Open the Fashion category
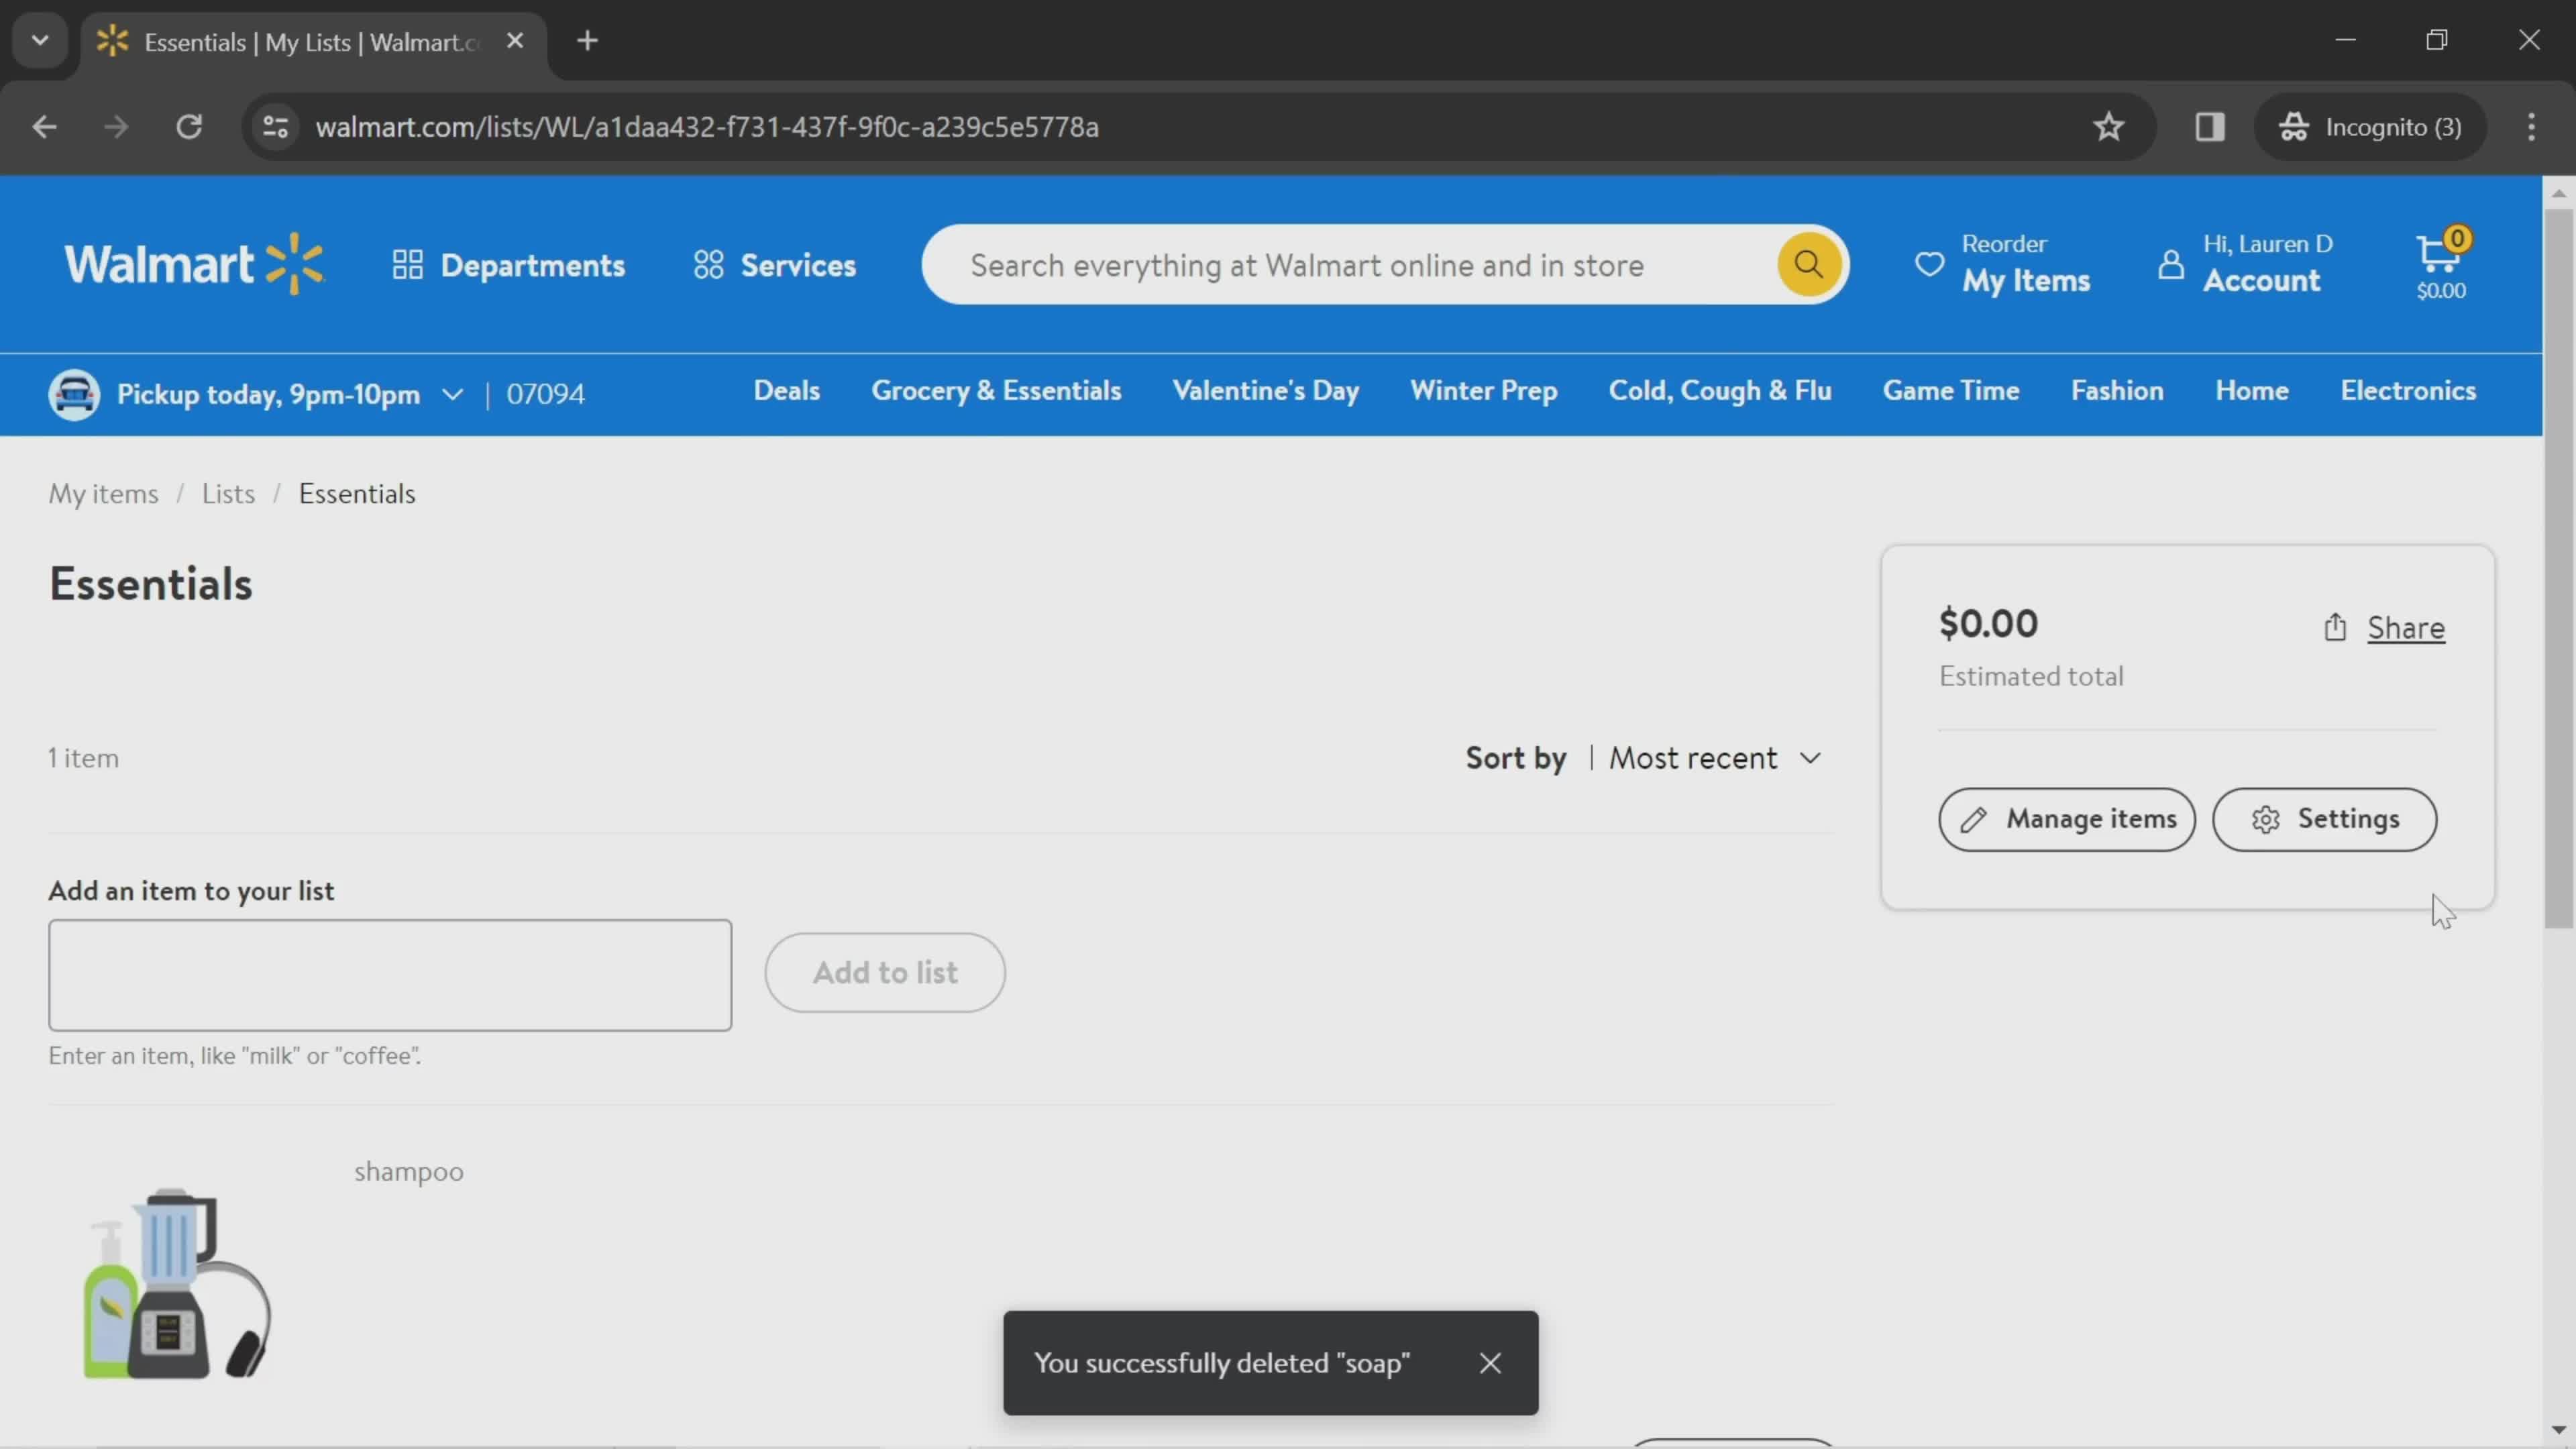The height and width of the screenshot is (1449, 2576). click(x=2117, y=391)
